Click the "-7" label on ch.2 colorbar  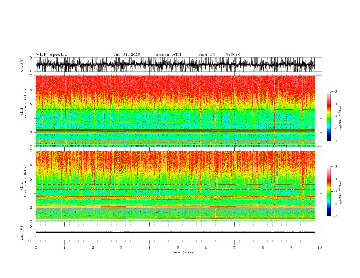335,216
